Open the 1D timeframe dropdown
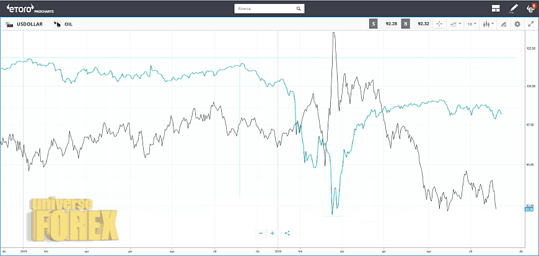 tap(471, 24)
